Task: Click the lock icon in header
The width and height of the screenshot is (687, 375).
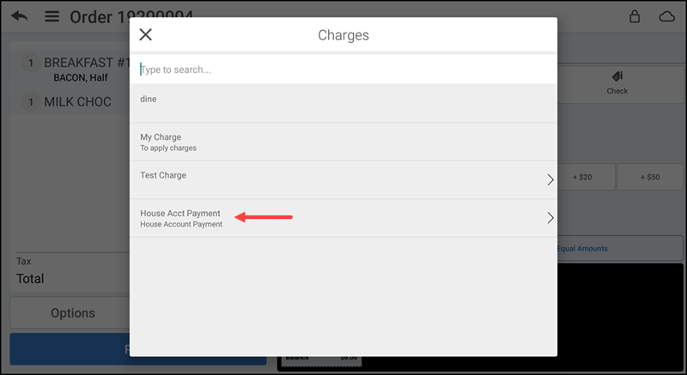Action: (635, 16)
